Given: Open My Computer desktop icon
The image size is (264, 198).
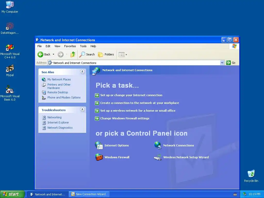Looking at the screenshot, I should [10, 7].
